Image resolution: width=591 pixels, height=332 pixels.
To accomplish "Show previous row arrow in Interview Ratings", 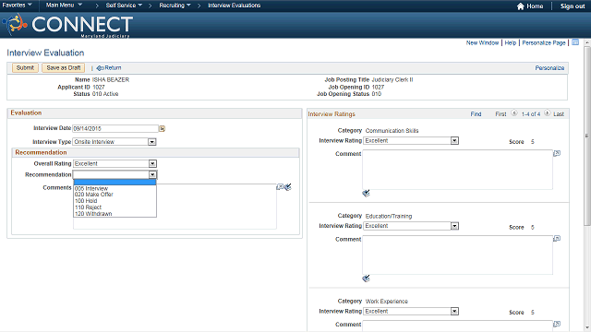I will [x=514, y=113].
